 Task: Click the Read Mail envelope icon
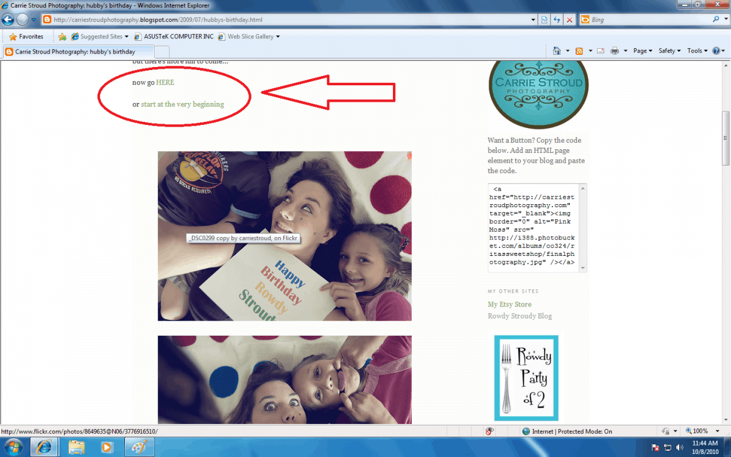601,51
